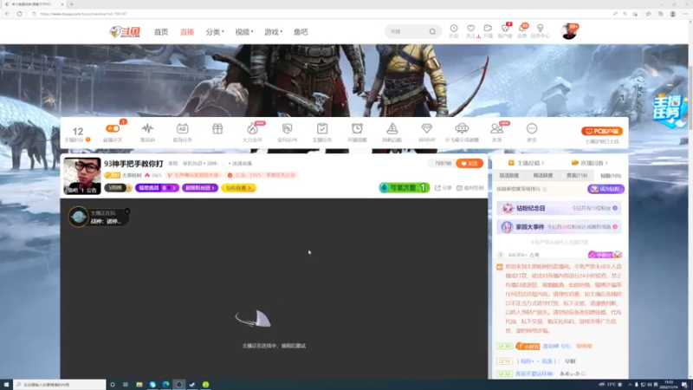
Task: Click the browser address bar URL
Action: 83,14
